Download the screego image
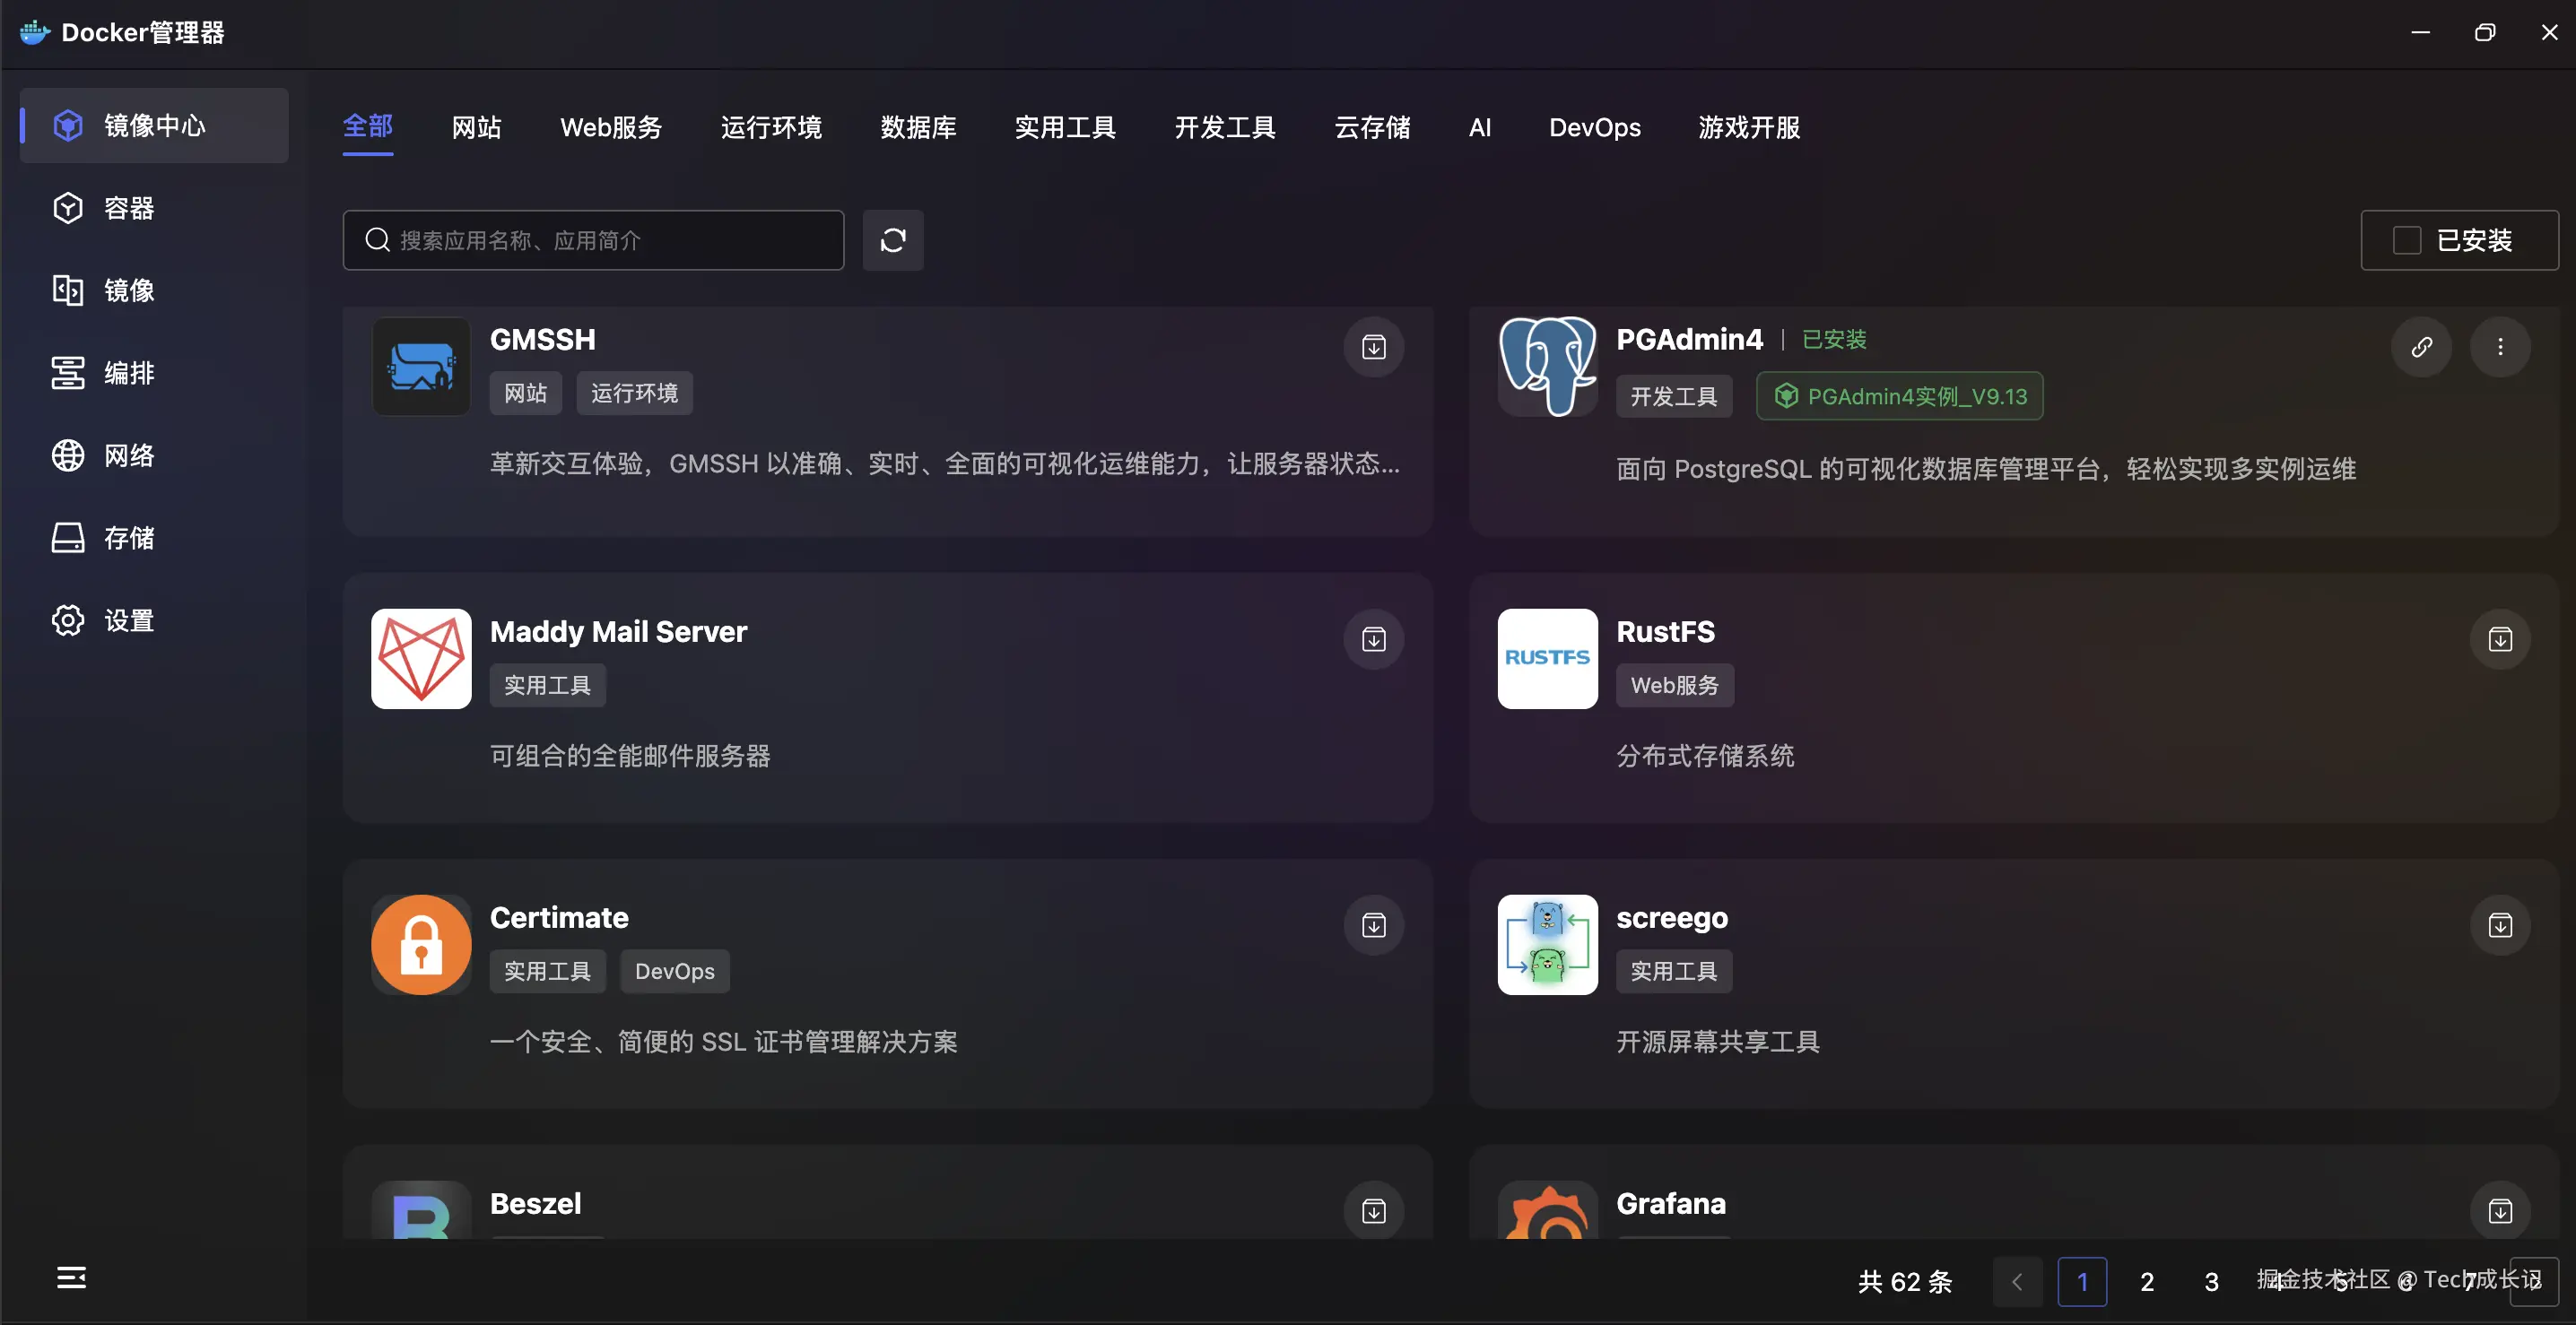The width and height of the screenshot is (2576, 1325). click(x=2499, y=925)
